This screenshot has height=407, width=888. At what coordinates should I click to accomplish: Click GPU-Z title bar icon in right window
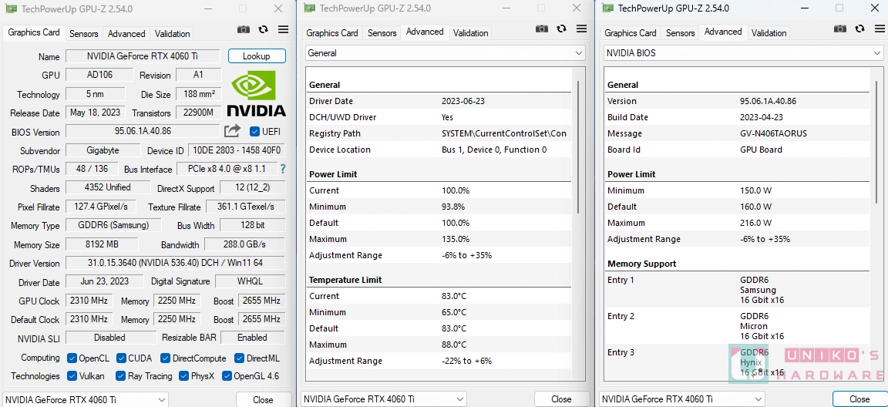pyautogui.click(x=607, y=8)
